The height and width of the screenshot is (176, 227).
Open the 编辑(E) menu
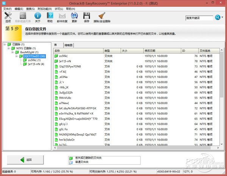click(19, 9)
